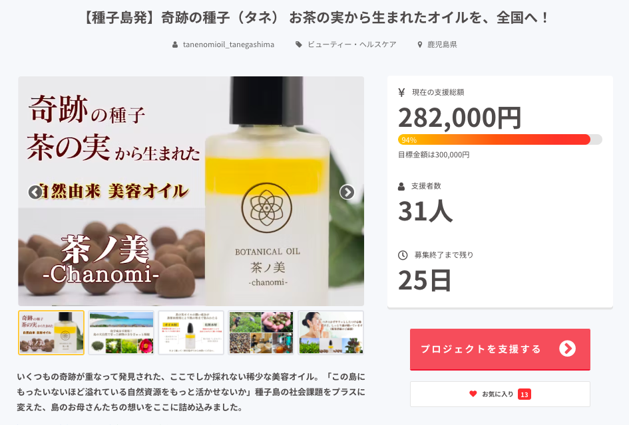Open the tanenomioil_tanegashima owner profile link
Screen dimensions: 629x425
[229, 44]
